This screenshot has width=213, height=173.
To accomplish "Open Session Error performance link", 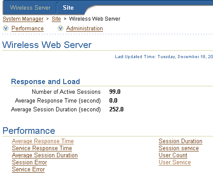I will (x=30, y=162).
